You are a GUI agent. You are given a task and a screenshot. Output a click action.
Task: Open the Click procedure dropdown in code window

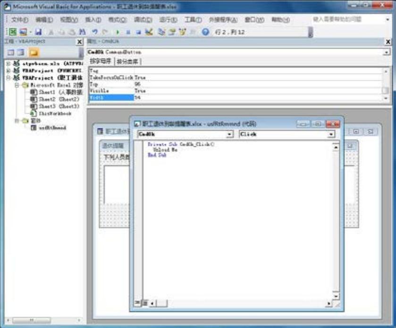pyautogui.click(x=331, y=135)
